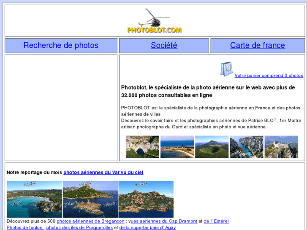This screenshot has width=307, height=230.
Task: View the green volcano crater thumbnail
Action: click(212, 147)
